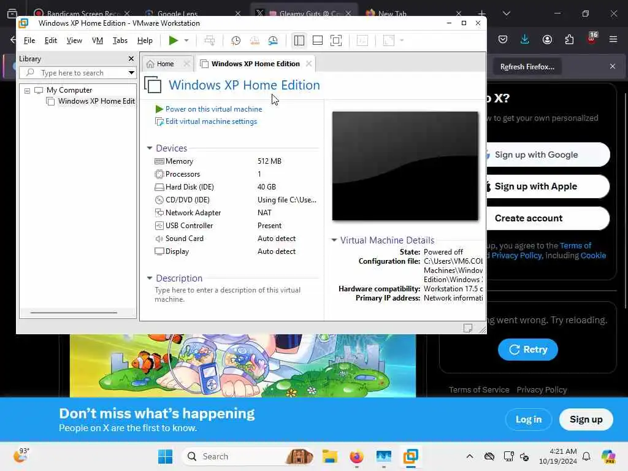Click the Library horizontal scrollbar
The height and width of the screenshot is (471, 628).
coord(74,312)
